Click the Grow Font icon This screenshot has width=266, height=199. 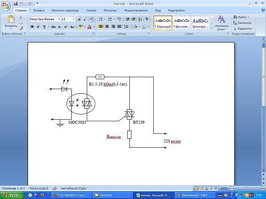pyautogui.click(x=79, y=19)
